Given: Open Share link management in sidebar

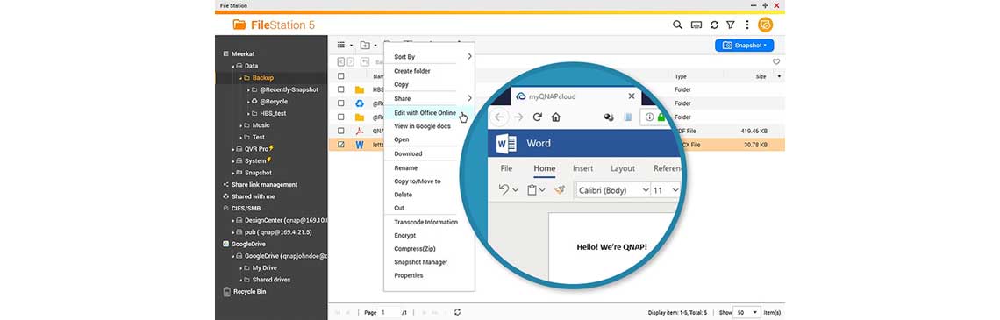Looking at the screenshot, I should click(x=264, y=185).
